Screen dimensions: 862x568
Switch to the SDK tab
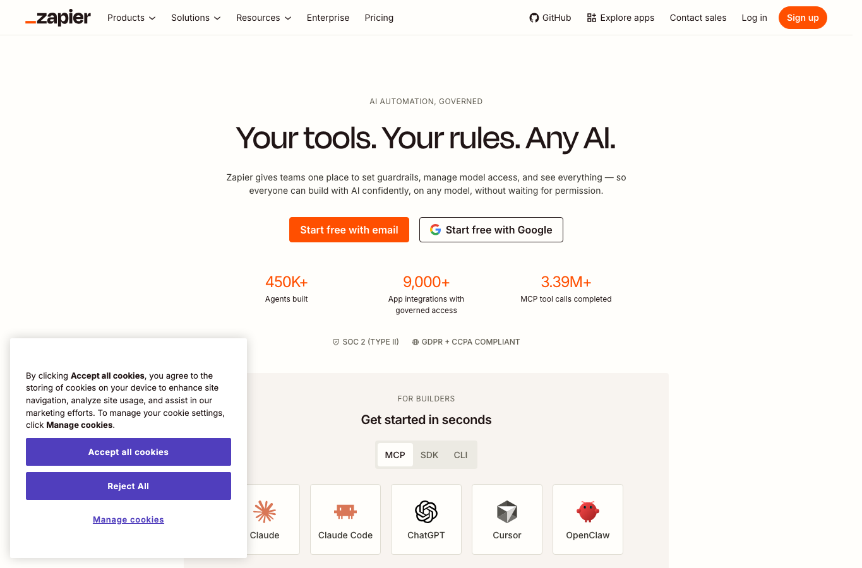[429, 455]
